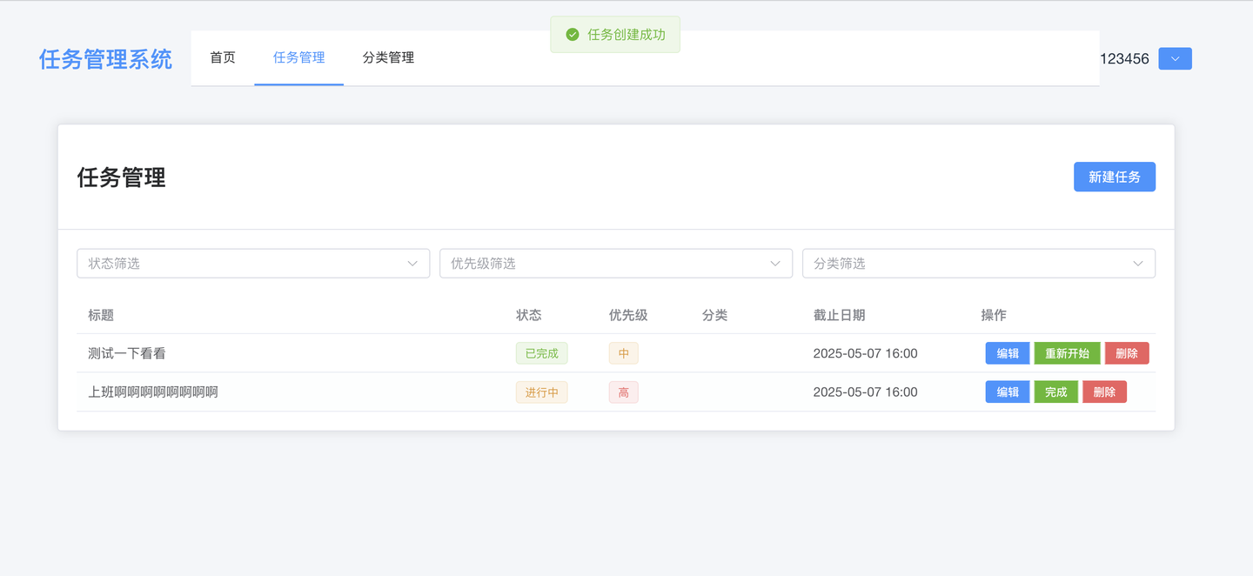Switch to the 首页 tab
This screenshot has height=576, width=1253.
coord(222,57)
